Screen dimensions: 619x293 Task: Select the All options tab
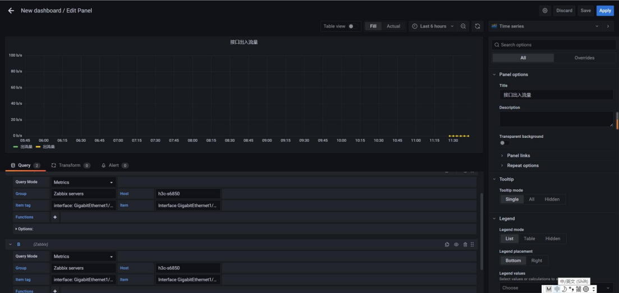point(523,58)
